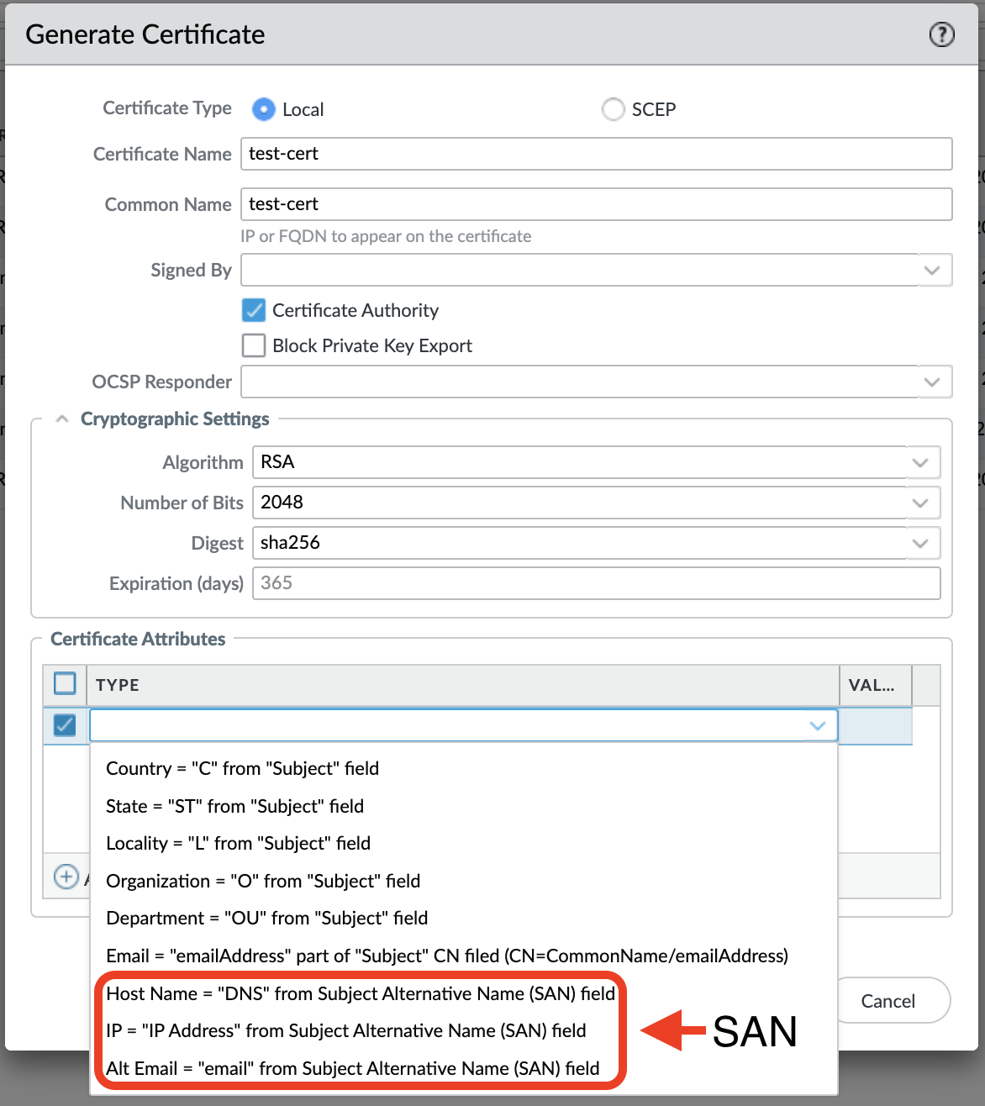
Task: Open the Digest dropdown showing sha256
Action: click(920, 543)
